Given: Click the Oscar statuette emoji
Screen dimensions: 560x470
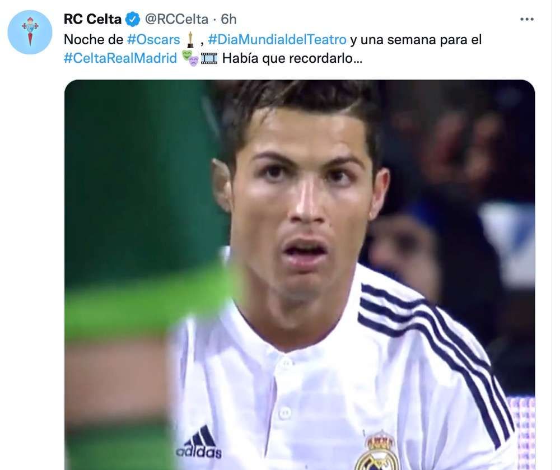Looking at the screenshot, I should 190,40.
